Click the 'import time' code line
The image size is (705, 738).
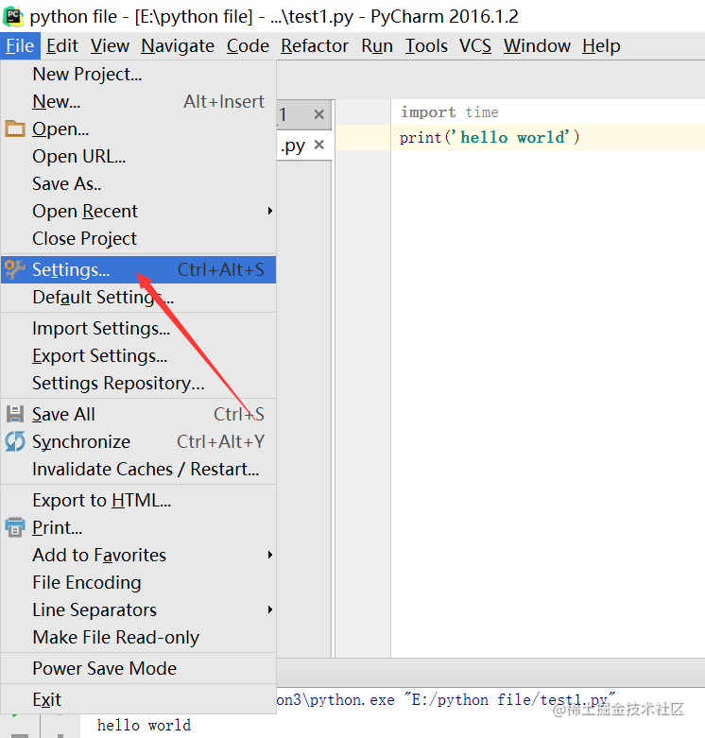[450, 112]
